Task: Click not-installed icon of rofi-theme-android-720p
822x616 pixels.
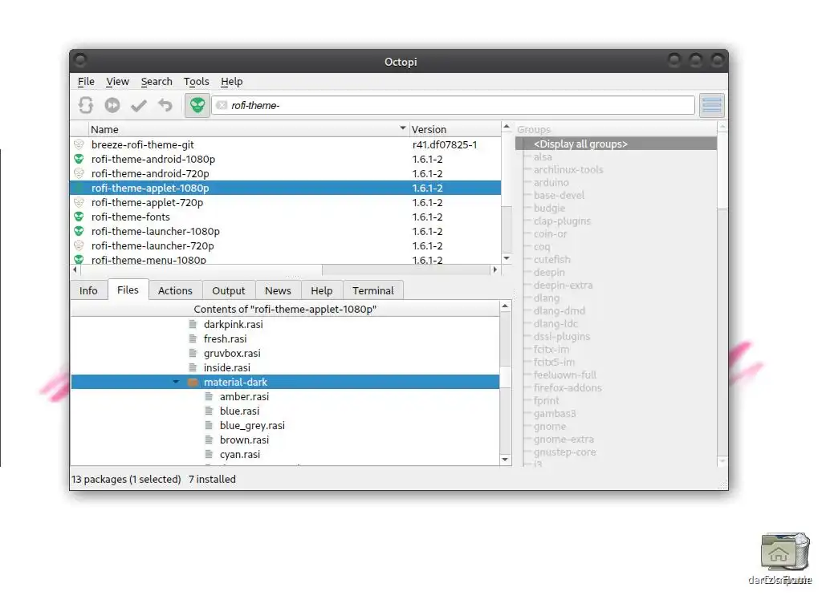Action: tap(79, 173)
